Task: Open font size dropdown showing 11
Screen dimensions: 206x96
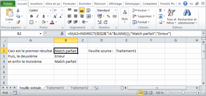Action: pyautogui.click(x=62, y=10)
